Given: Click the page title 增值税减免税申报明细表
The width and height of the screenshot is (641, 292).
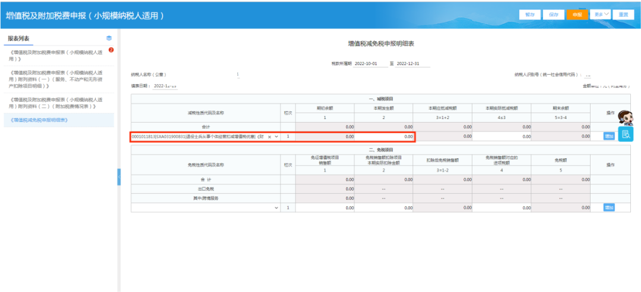Looking at the screenshot, I should [380, 43].
